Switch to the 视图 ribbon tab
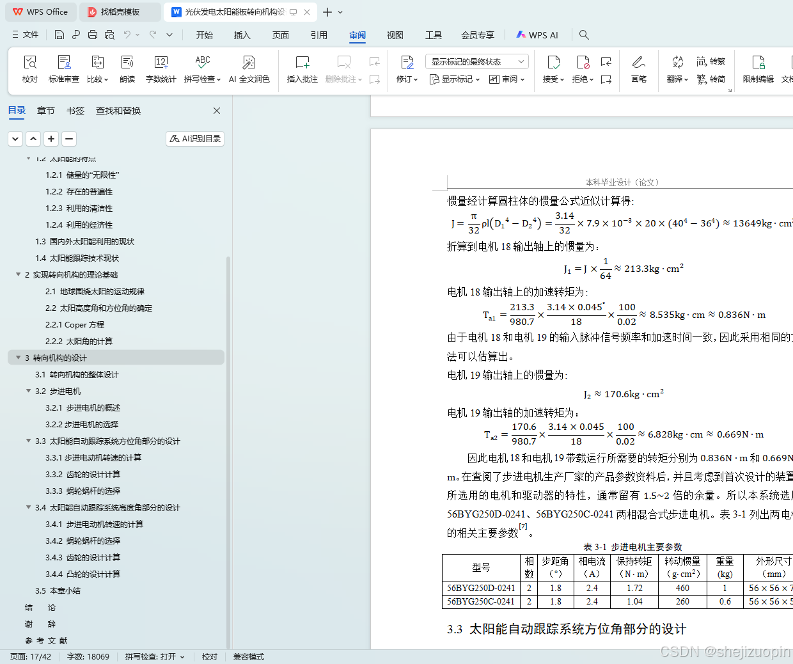Image resolution: width=793 pixels, height=664 pixels. [x=395, y=35]
